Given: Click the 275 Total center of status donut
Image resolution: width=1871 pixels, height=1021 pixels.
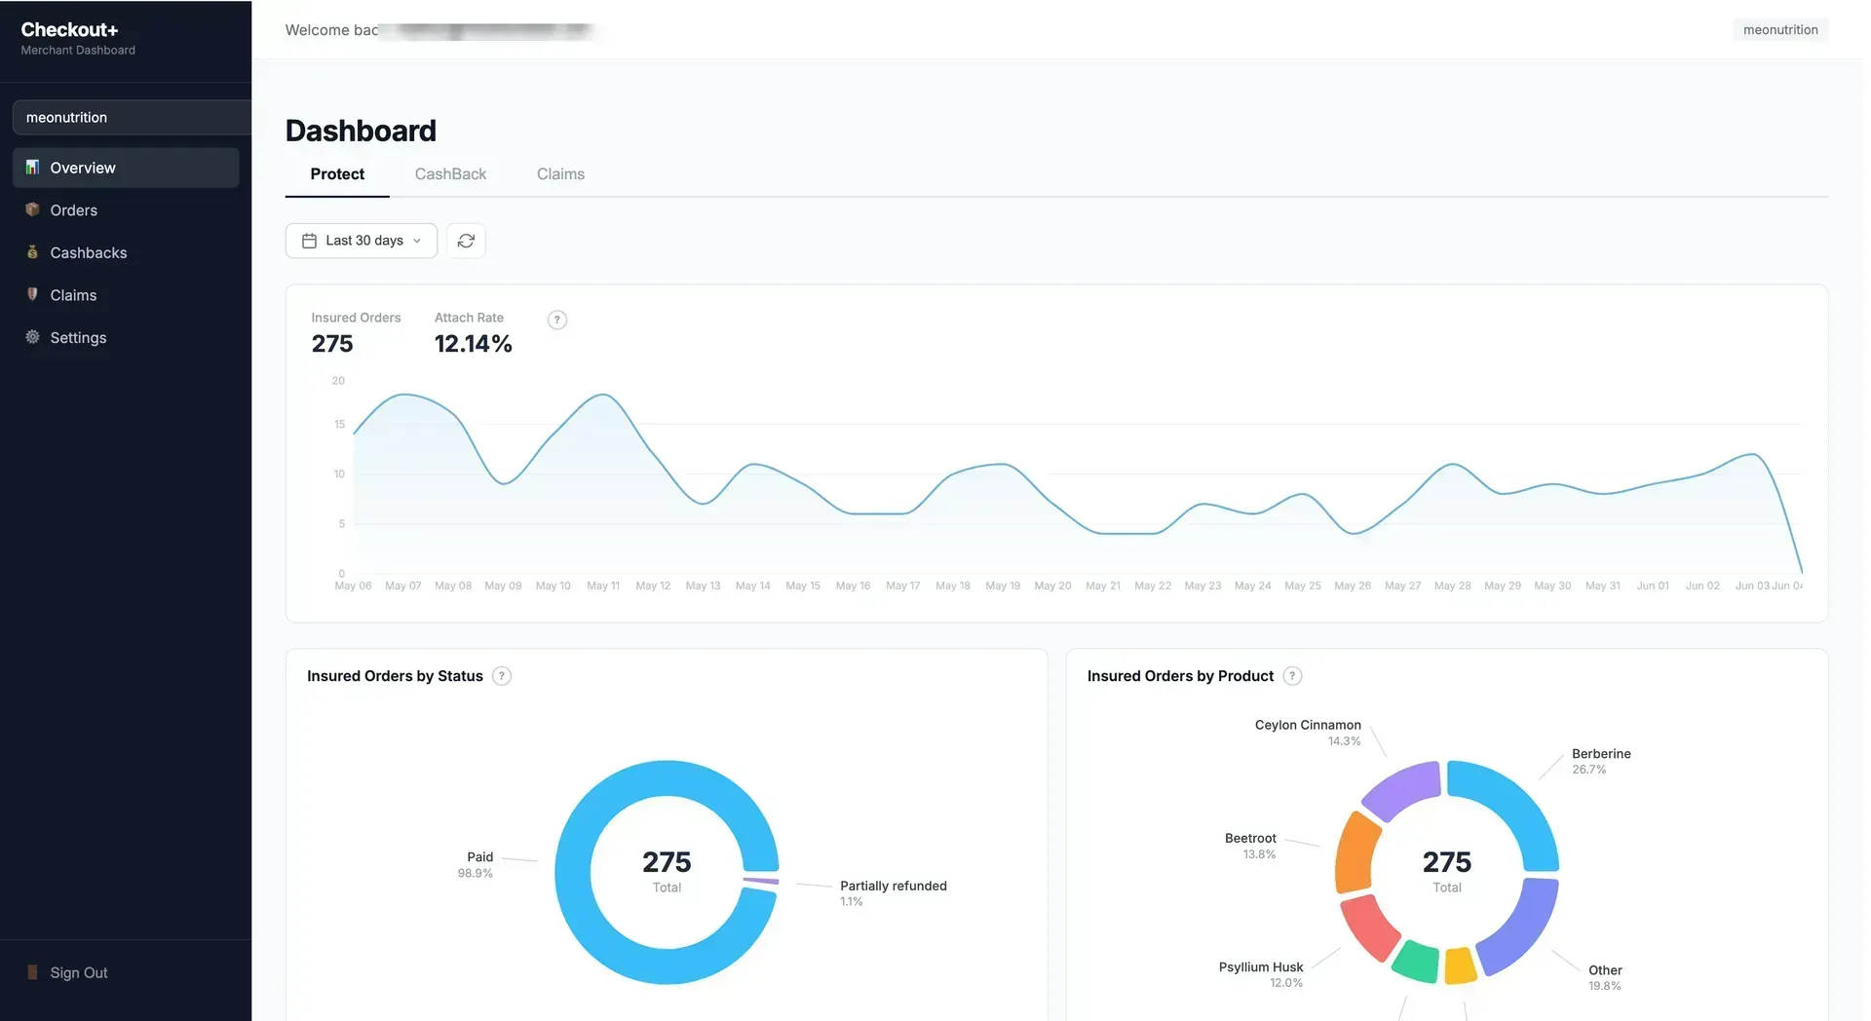Looking at the screenshot, I should [x=667, y=871].
